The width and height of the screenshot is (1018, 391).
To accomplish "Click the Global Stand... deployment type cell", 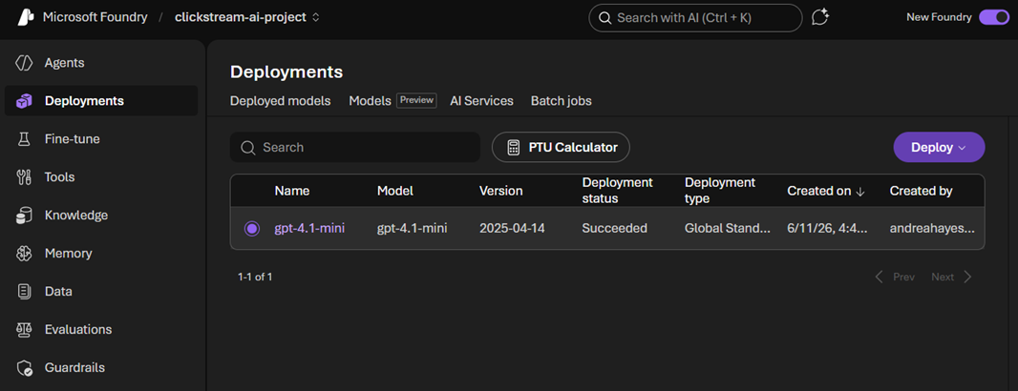I will click(x=728, y=228).
